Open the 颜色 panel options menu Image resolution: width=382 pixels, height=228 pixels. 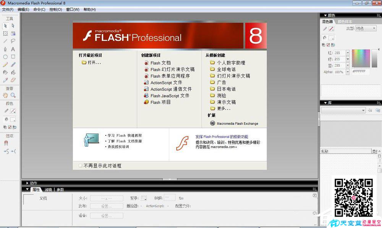[x=378, y=15]
